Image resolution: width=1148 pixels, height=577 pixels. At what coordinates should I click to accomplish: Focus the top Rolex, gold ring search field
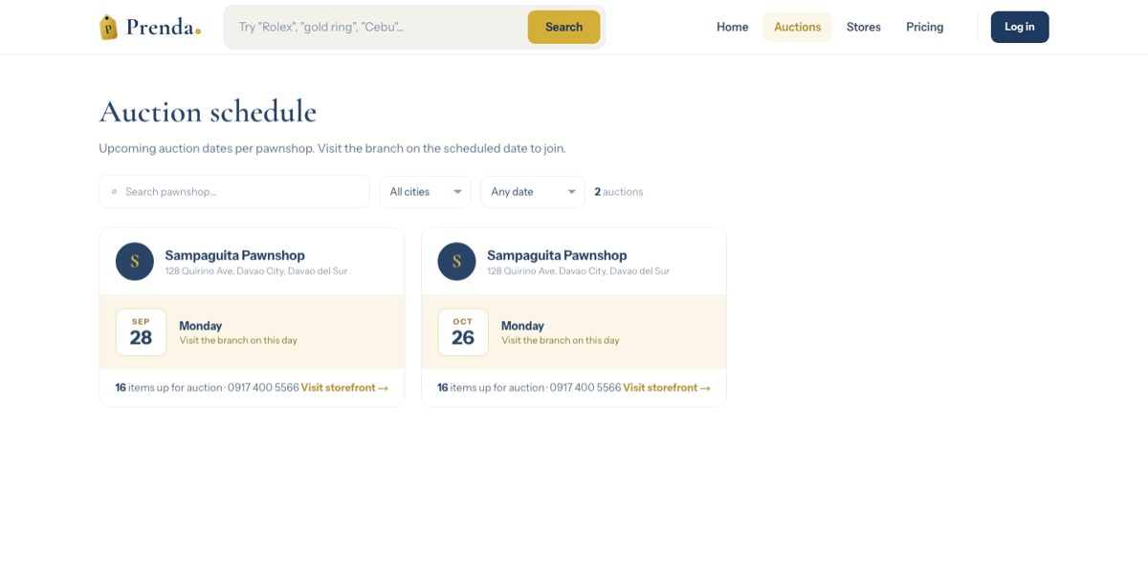coord(376,27)
